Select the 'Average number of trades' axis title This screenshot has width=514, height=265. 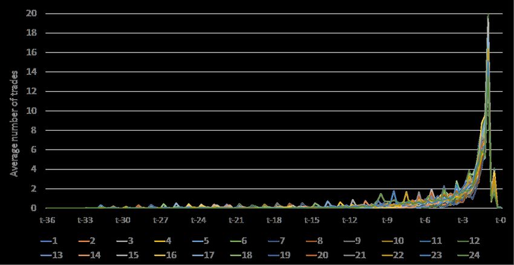point(14,123)
